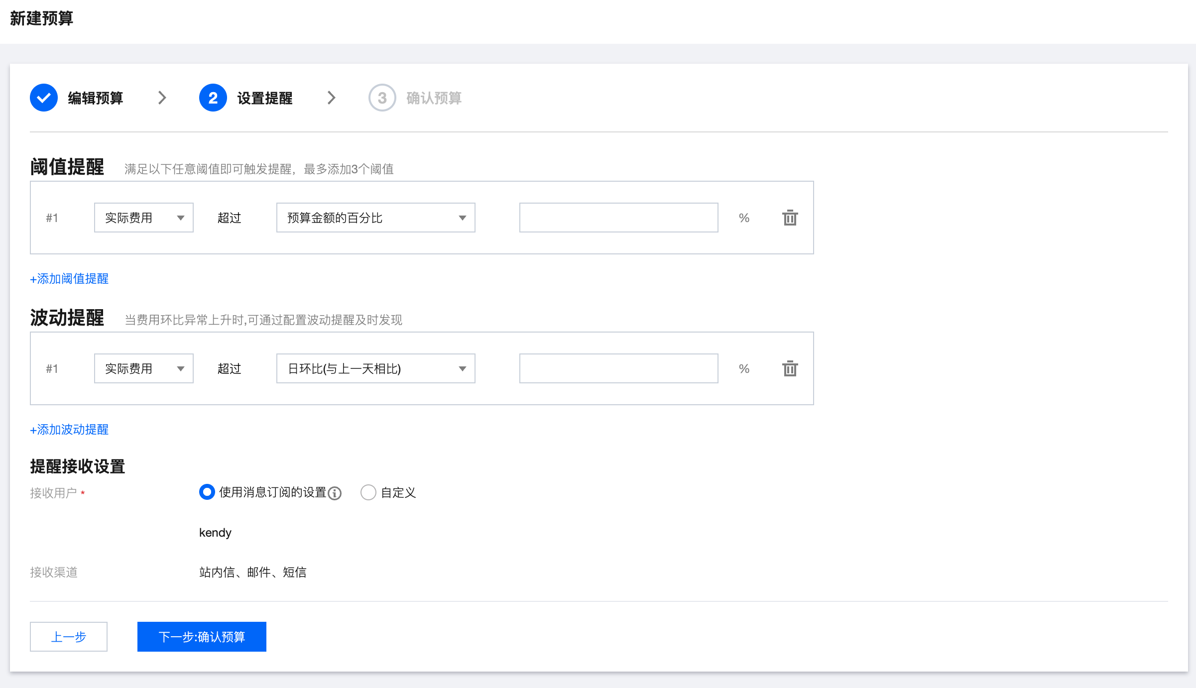Open threshold 实际费用 cost type dropdown
1196x688 pixels.
click(143, 218)
